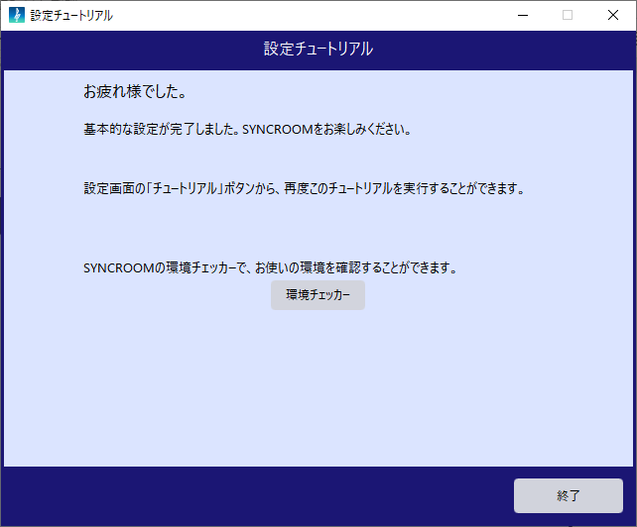Click the SYNCROOM app icon in title bar
The width and height of the screenshot is (637, 527).
point(17,16)
